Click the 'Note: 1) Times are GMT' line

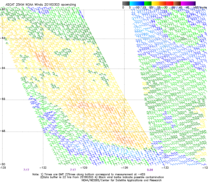tap(89, 174)
